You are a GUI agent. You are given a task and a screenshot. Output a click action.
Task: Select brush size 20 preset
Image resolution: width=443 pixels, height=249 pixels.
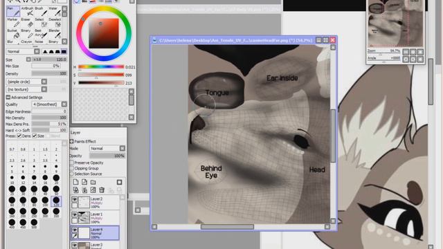coord(56,179)
